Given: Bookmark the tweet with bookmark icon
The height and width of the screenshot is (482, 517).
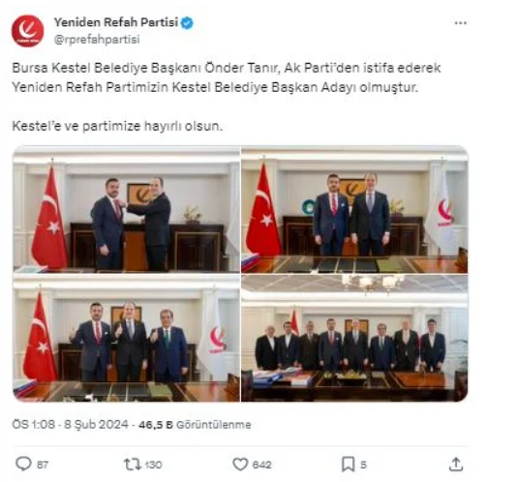Looking at the screenshot, I should coord(348,465).
